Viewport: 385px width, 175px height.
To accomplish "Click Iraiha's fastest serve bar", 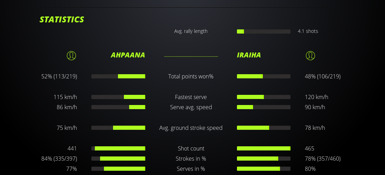I will pos(264,97).
